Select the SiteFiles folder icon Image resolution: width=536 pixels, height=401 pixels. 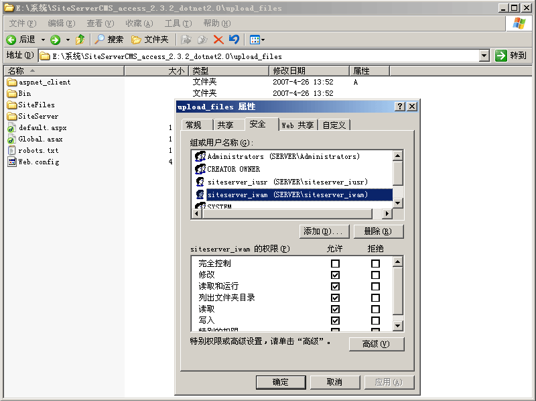(12, 105)
